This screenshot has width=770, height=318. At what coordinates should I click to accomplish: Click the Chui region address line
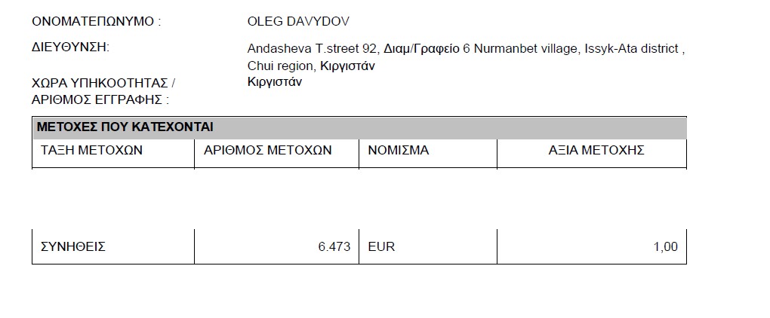coord(311,66)
